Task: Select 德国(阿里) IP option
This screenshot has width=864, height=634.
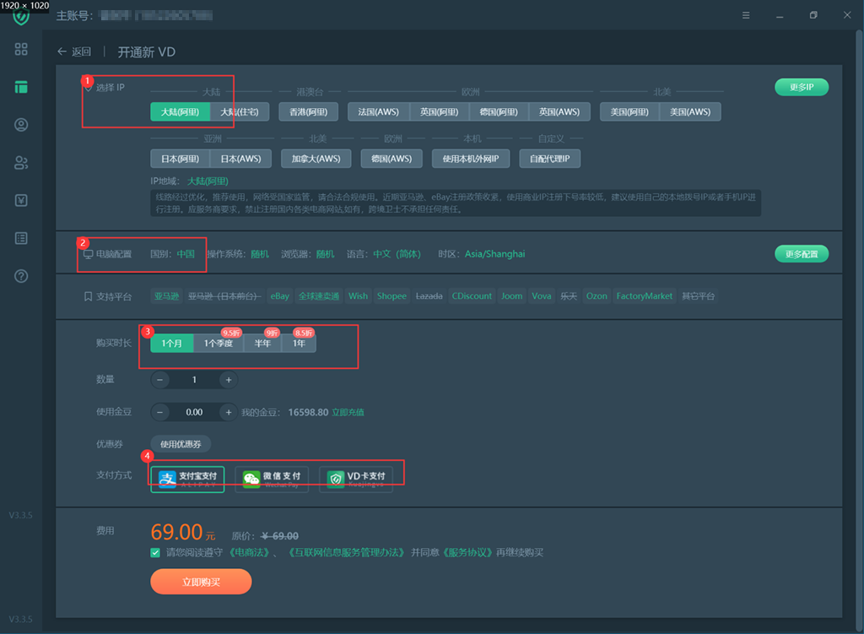Action: [x=499, y=112]
